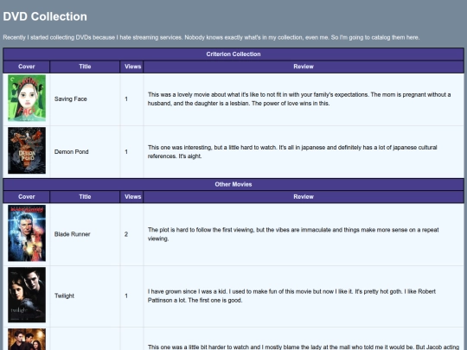Click the Other Movies table caption

pos(233,185)
